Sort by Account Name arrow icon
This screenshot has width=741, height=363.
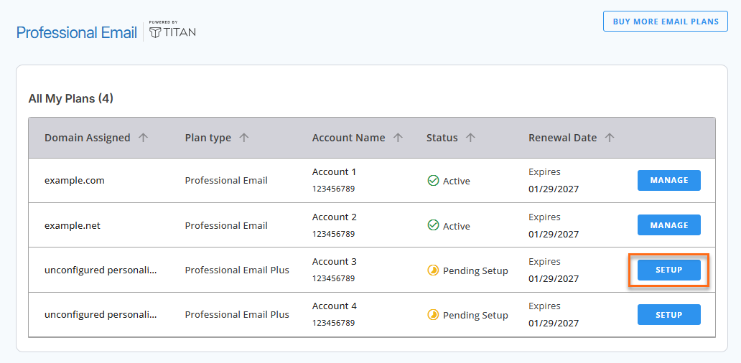click(399, 138)
